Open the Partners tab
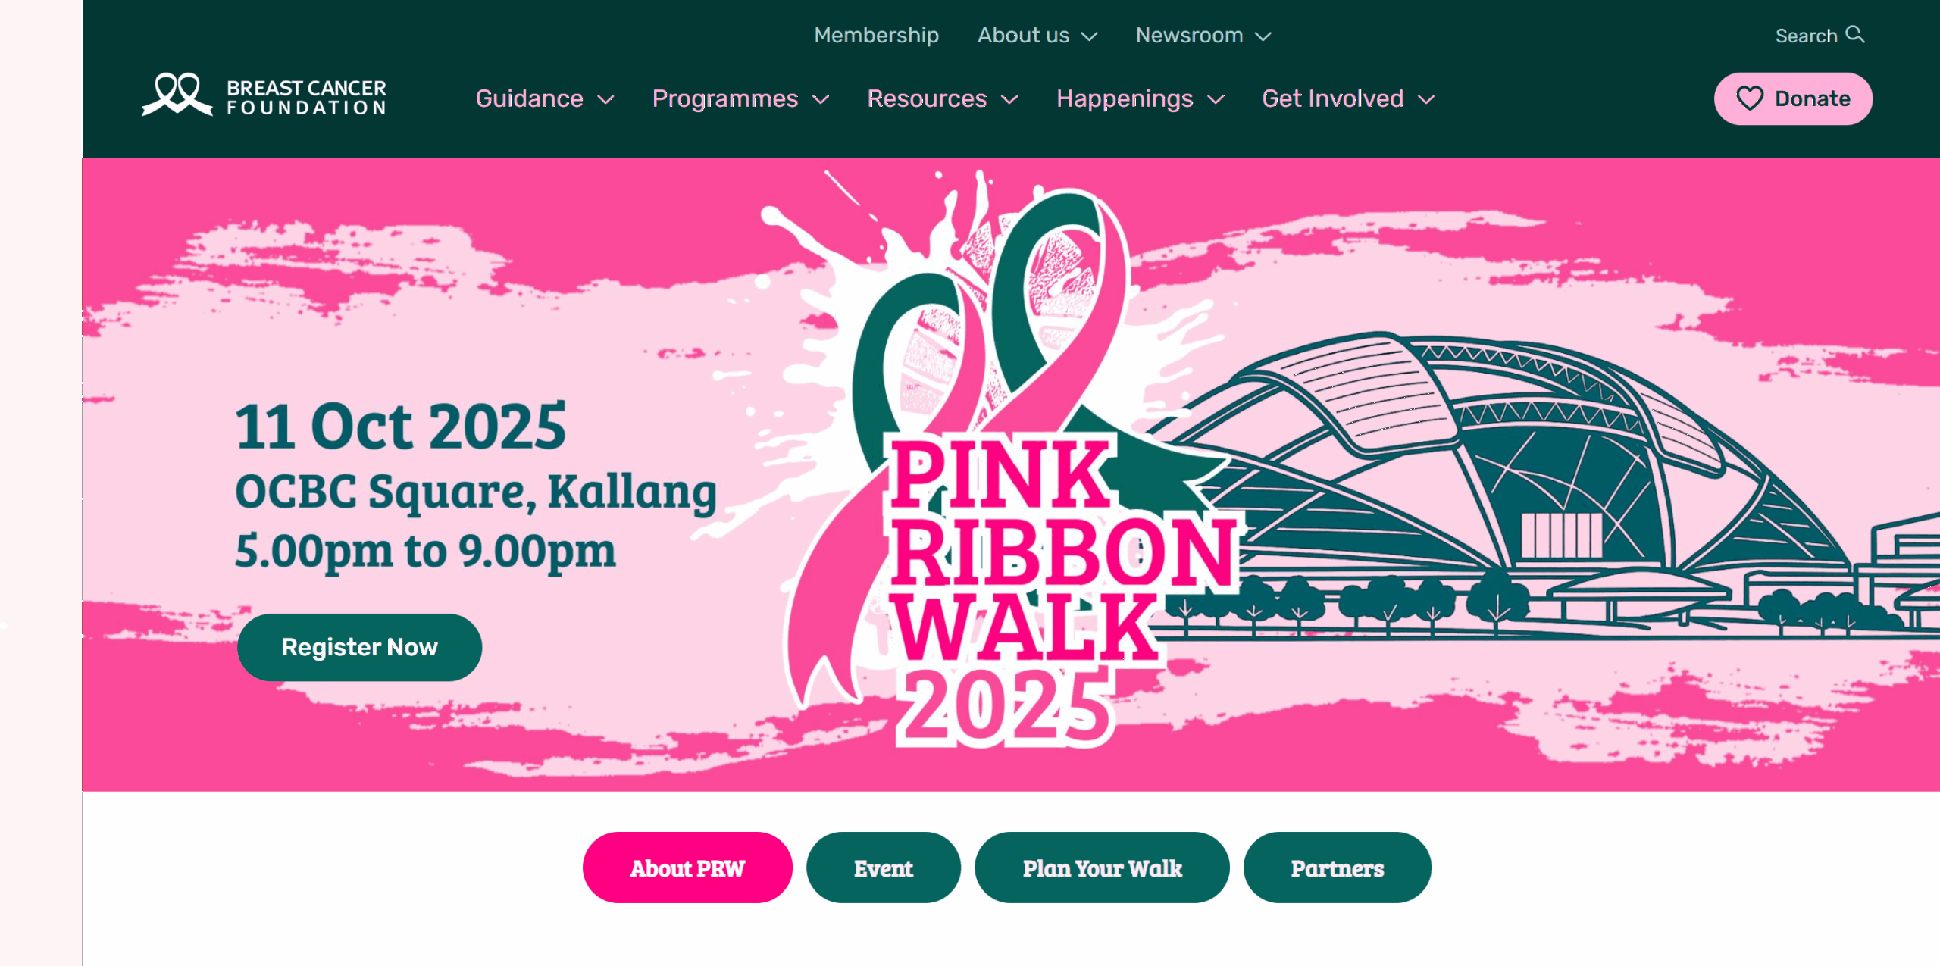The height and width of the screenshot is (966, 1940). tap(1338, 868)
